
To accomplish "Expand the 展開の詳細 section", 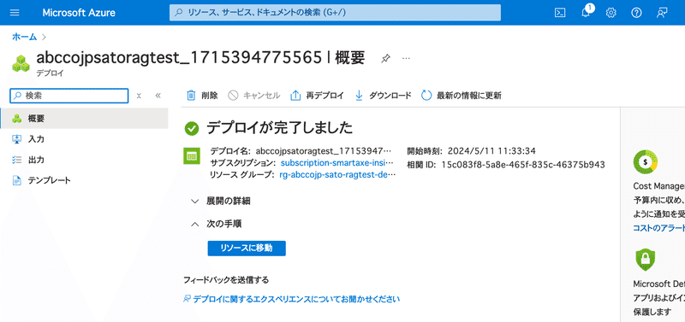I will pyautogui.click(x=221, y=201).
